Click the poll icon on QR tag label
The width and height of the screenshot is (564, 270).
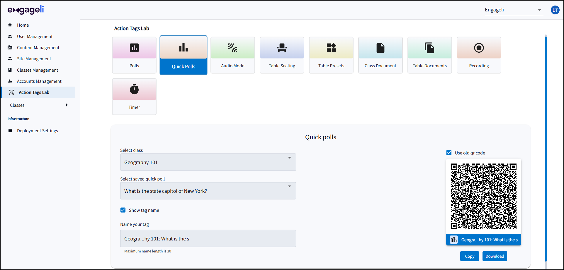(x=454, y=240)
